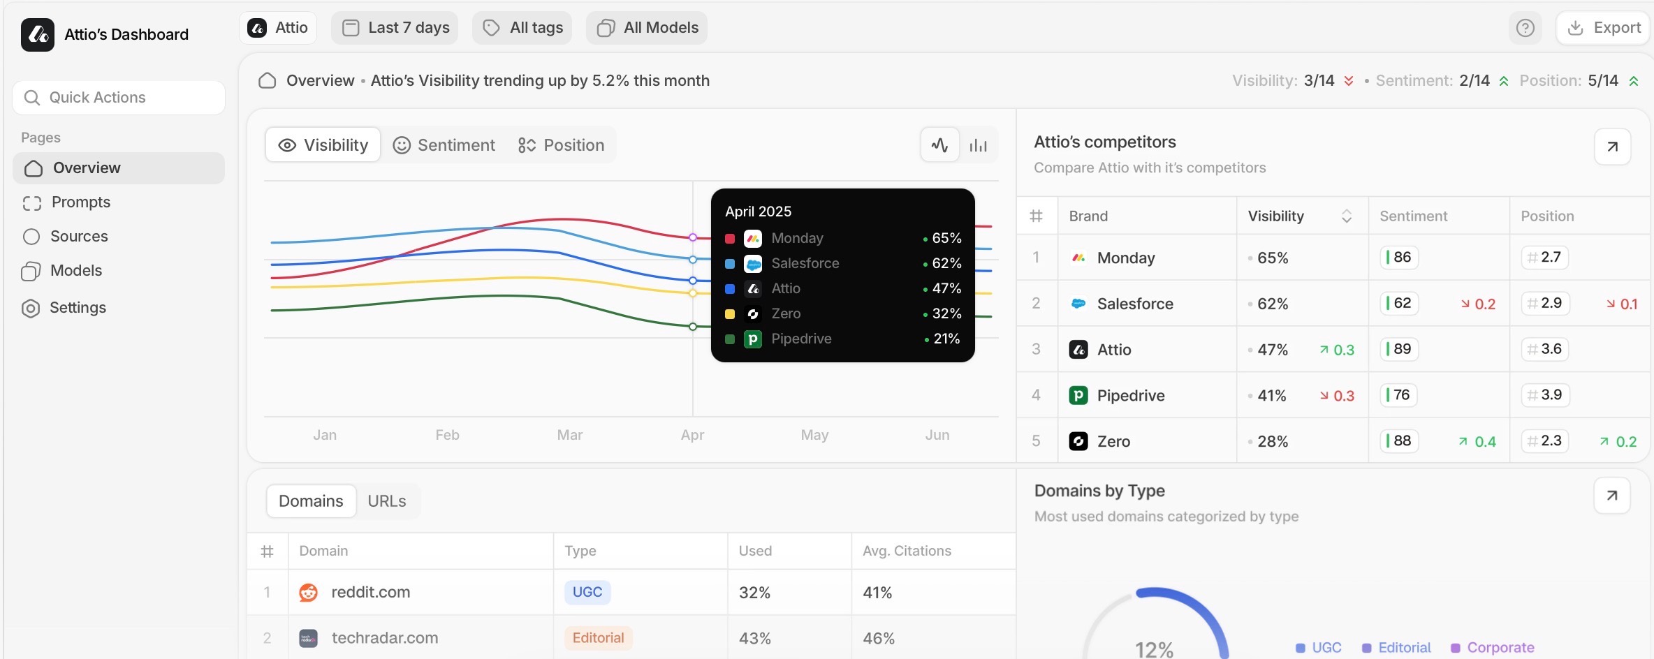Switch to the Domains tab
Image resolution: width=1654 pixels, height=659 pixels.
311,501
